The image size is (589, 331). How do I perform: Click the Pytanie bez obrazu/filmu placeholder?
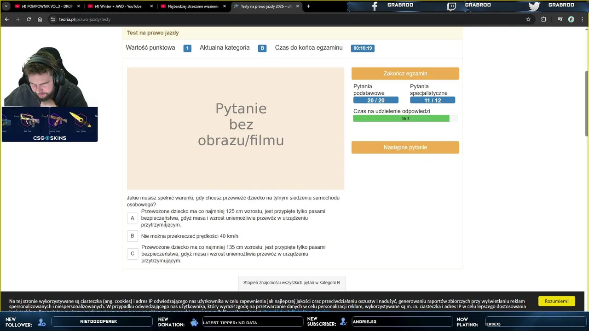tap(236, 128)
